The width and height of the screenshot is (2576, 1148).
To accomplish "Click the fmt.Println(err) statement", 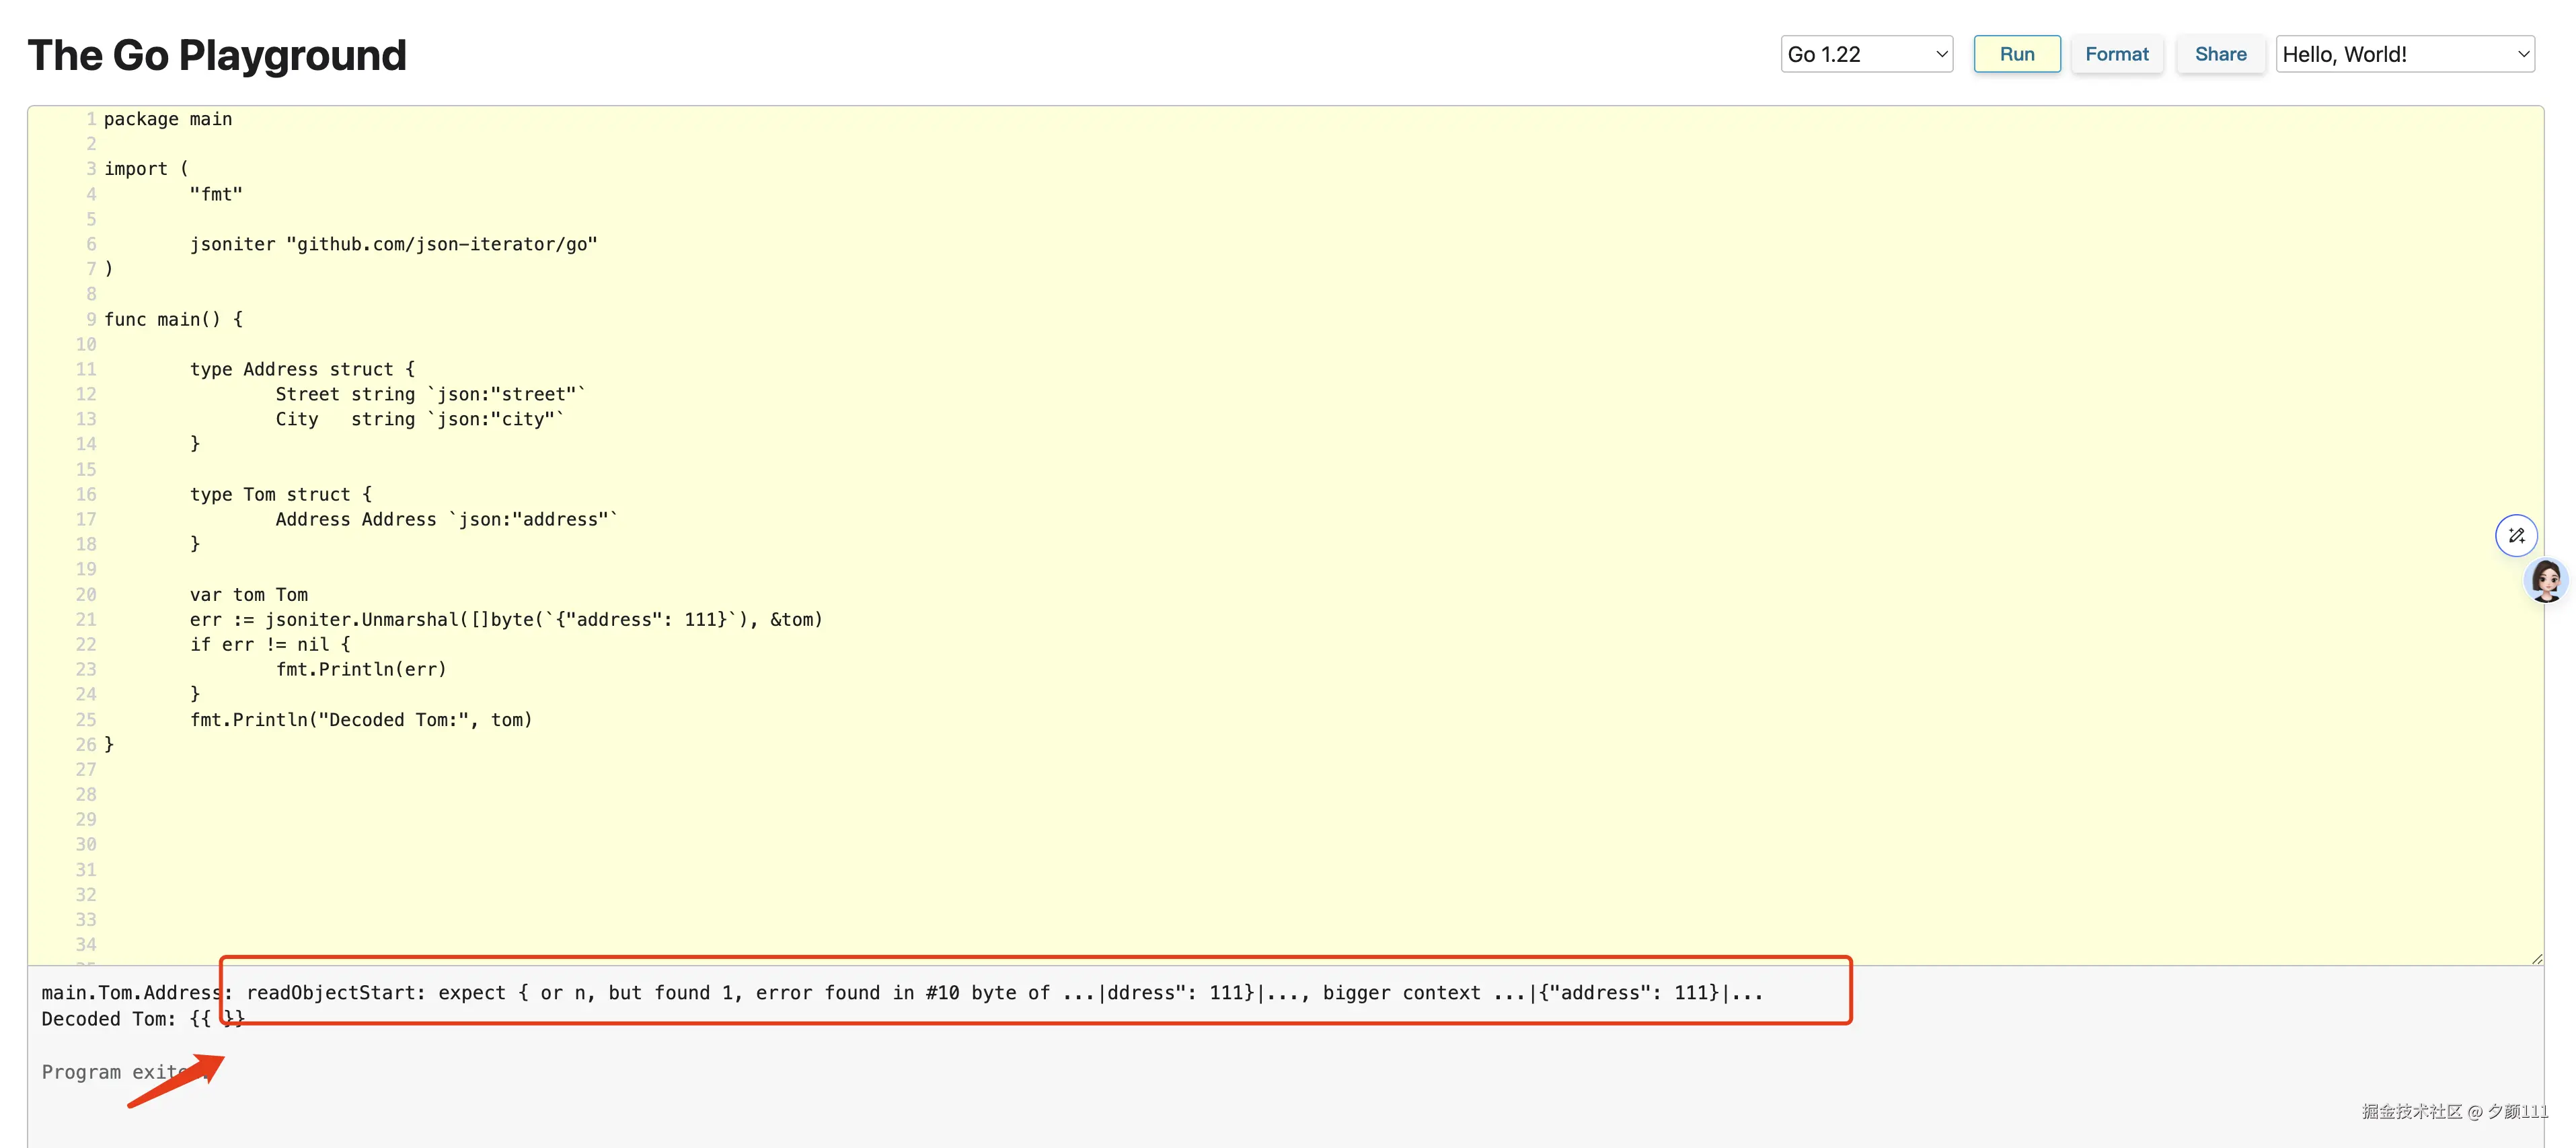I will point(361,670).
